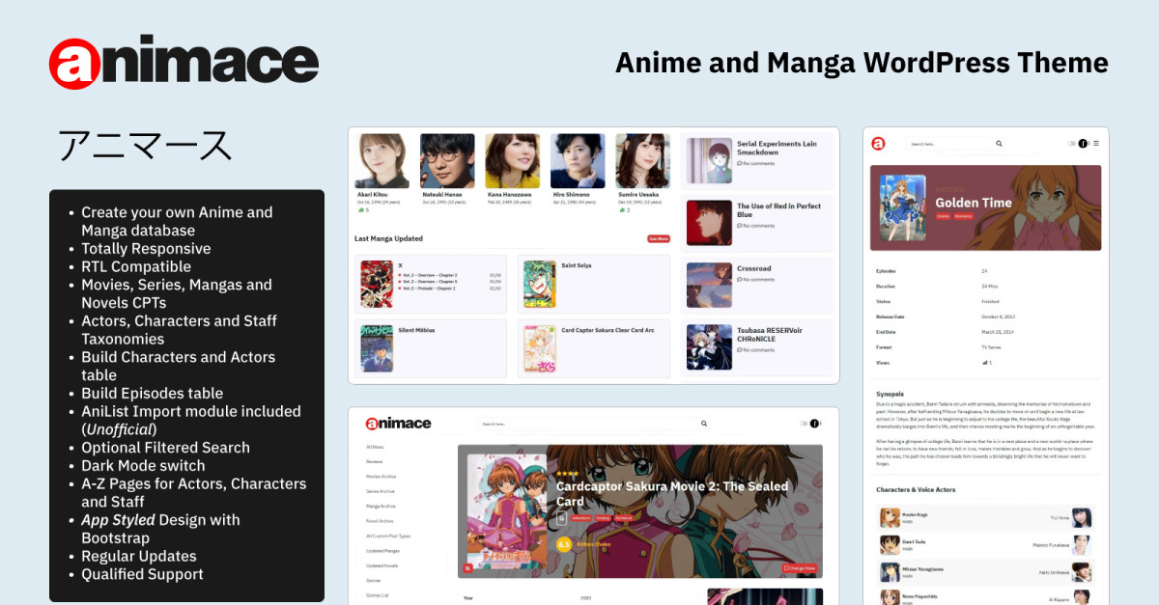Click the G rating badge on Cardcaptor Sakura banner
The height and width of the screenshot is (605, 1159).
tap(561, 518)
